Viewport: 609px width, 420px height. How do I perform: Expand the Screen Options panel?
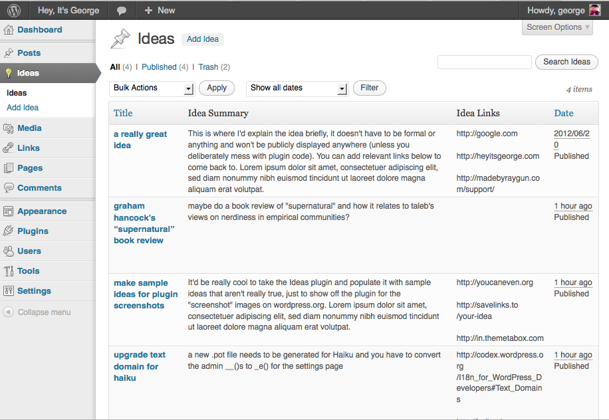tap(557, 27)
